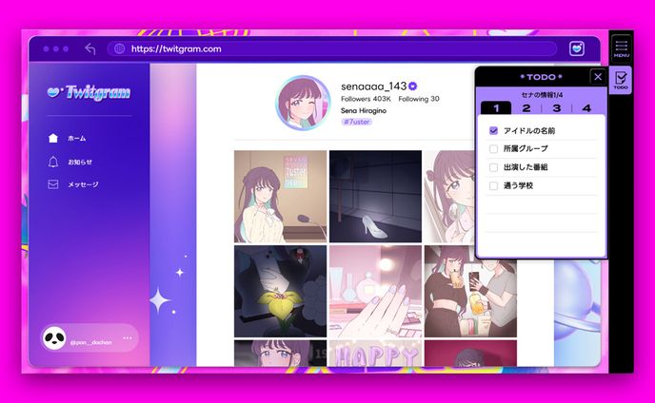Open お知らせ in sidebar
The width and height of the screenshot is (655, 403).
tap(80, 162)
